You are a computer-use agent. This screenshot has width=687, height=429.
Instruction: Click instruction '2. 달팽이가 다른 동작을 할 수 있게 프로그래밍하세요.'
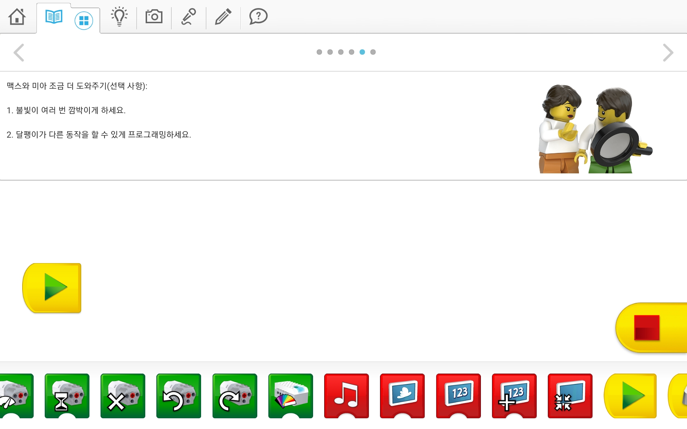click(99, 134)
